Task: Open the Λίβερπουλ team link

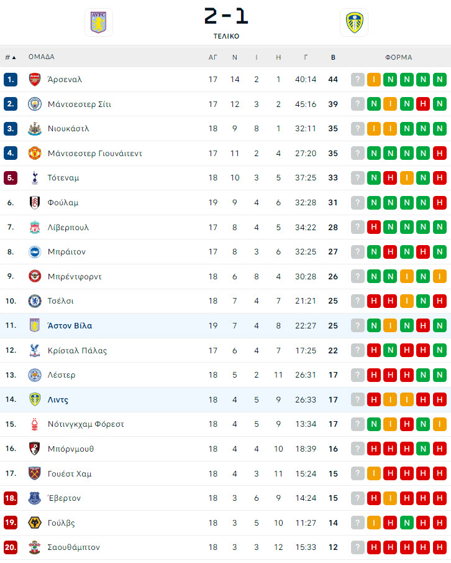Action: 68,227
